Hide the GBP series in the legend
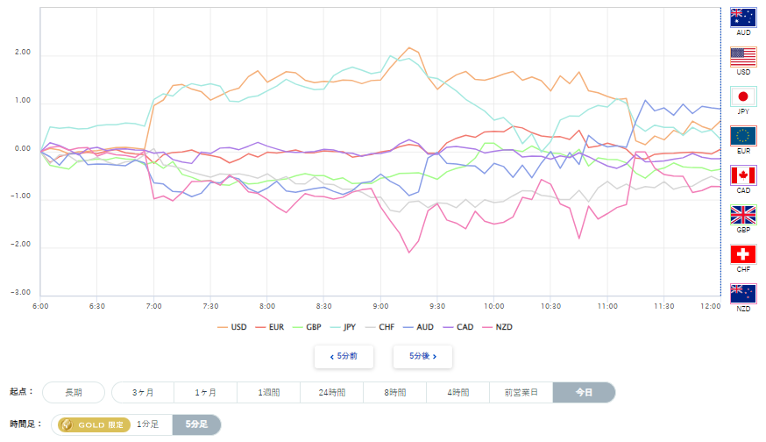Screen dimensions: 766x442 [307, 327]
